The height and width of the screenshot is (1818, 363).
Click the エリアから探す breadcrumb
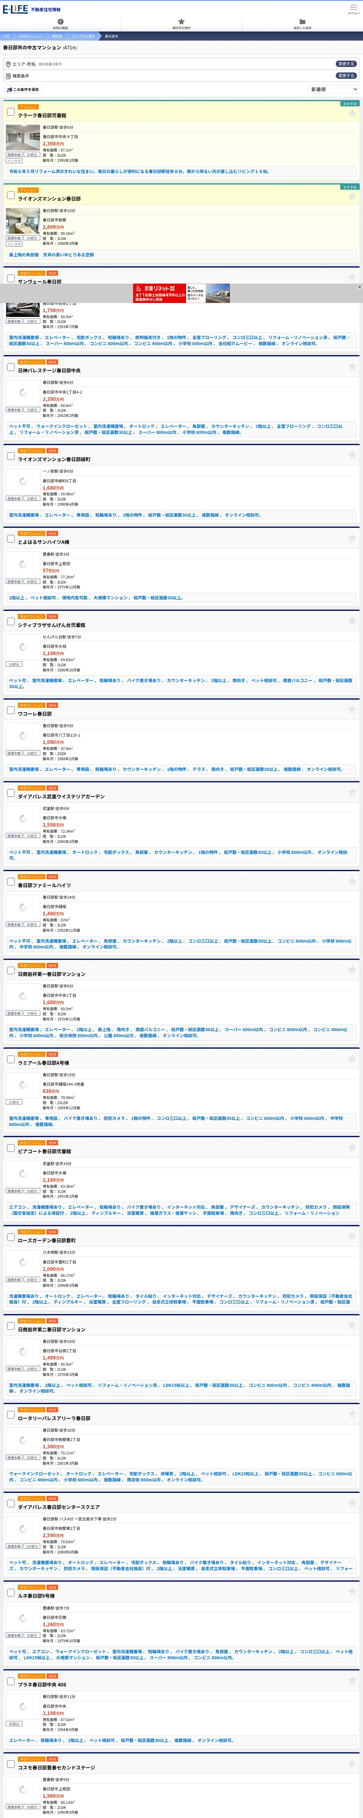click(x=83, y=36)
